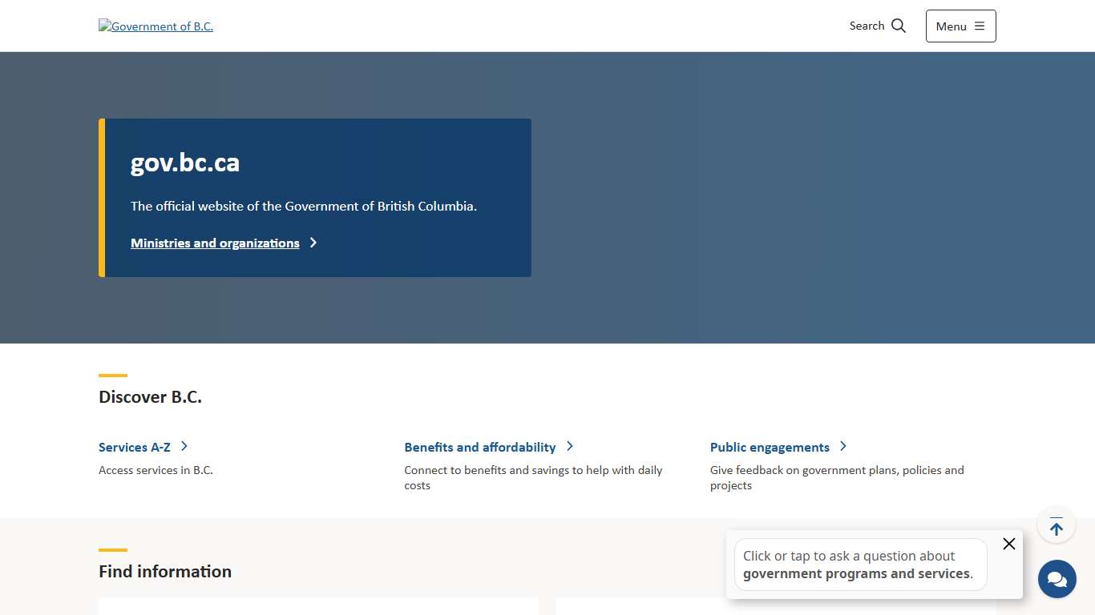Click the Government of B.C. logo
The image size is (1095, 615).
click(156, 26)
